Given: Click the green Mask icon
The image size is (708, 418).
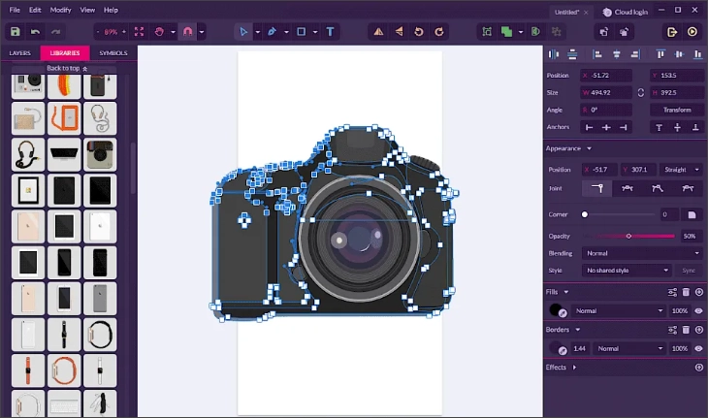Looking at the screenshot, I should 535,32.
